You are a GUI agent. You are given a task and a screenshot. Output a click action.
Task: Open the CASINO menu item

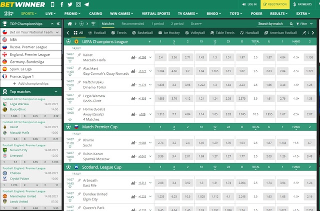click(x=95, y=13)
